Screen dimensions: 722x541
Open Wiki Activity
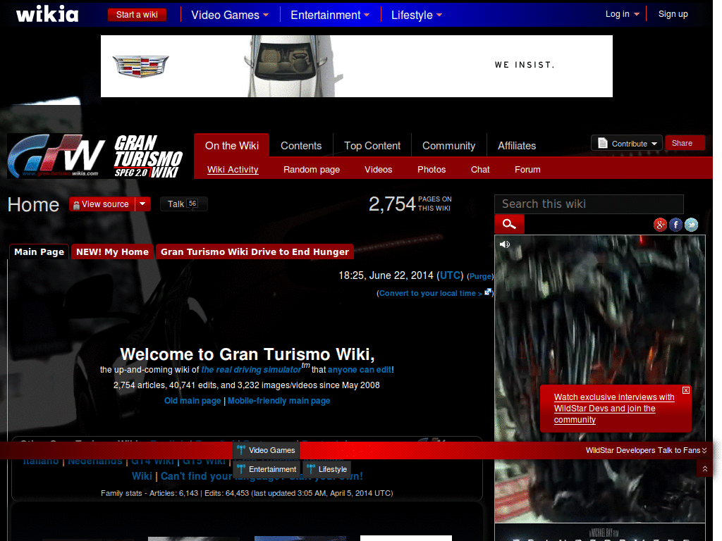[x=233, y=169]
